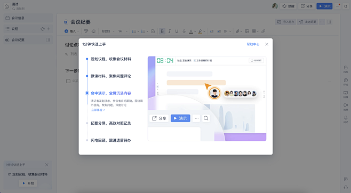
Task: Toggle italic formatting
Action: coord(170,31)
